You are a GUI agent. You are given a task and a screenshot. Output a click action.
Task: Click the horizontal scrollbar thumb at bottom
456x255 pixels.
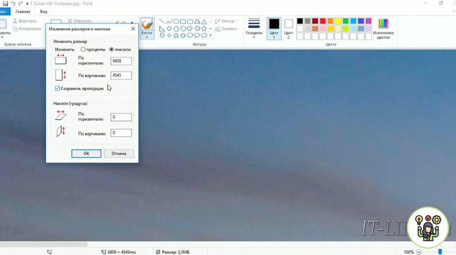44,244
